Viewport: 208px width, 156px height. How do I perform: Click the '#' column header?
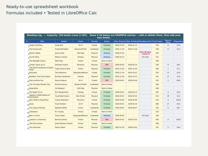(27, 41)
